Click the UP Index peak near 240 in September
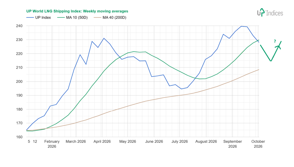The height and width of the screenshot is (167, 294). coord(241,26)
